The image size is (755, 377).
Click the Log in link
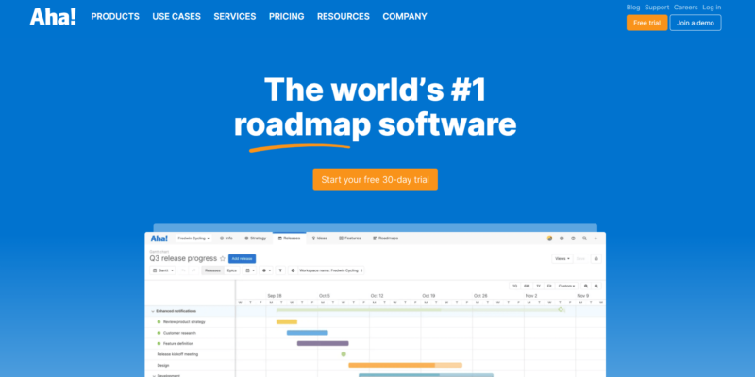click(712, 8)
